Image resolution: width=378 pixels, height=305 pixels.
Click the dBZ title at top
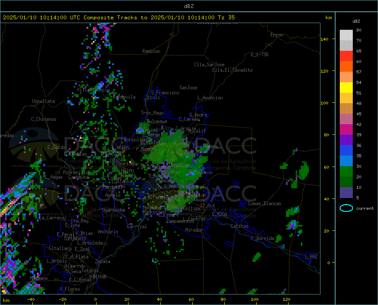(189, 6)
